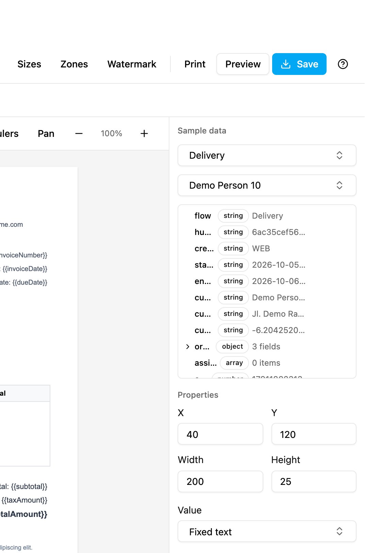Click the Y position input field

tap(314, 434)
